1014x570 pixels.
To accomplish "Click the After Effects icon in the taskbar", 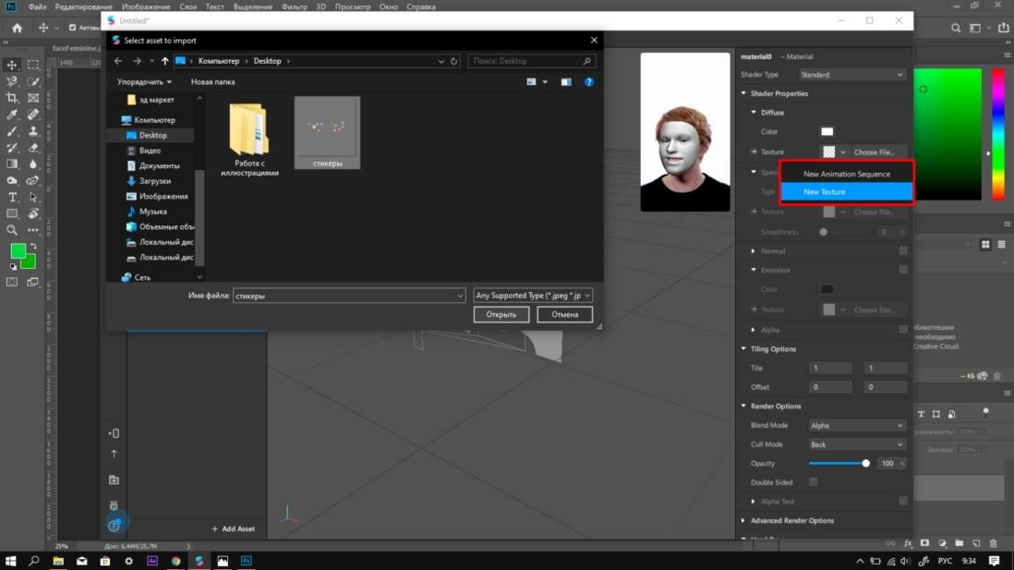I will pos(152,561).
